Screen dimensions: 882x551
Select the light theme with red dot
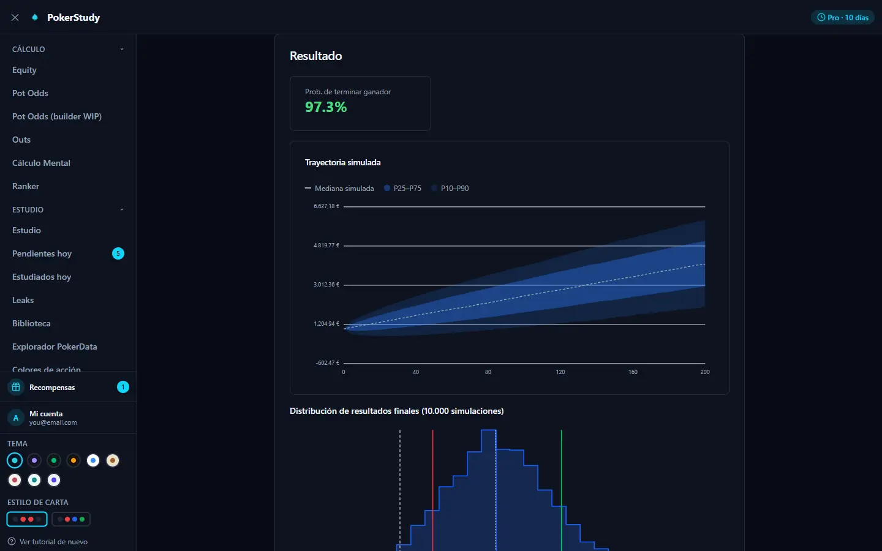click(x=15, y=480)
